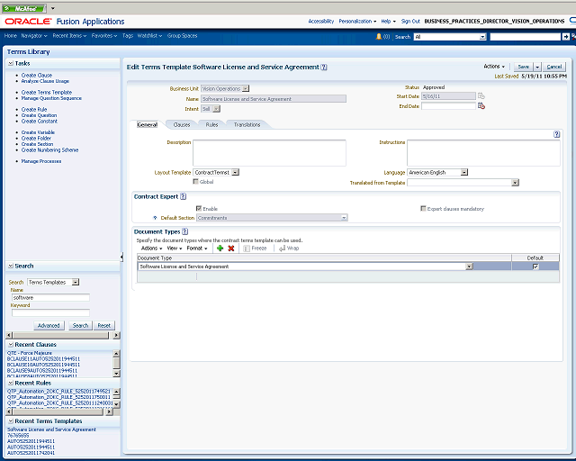Open the Favorites menu
This screenshot has height=461, width=576.
click(104, 36)
